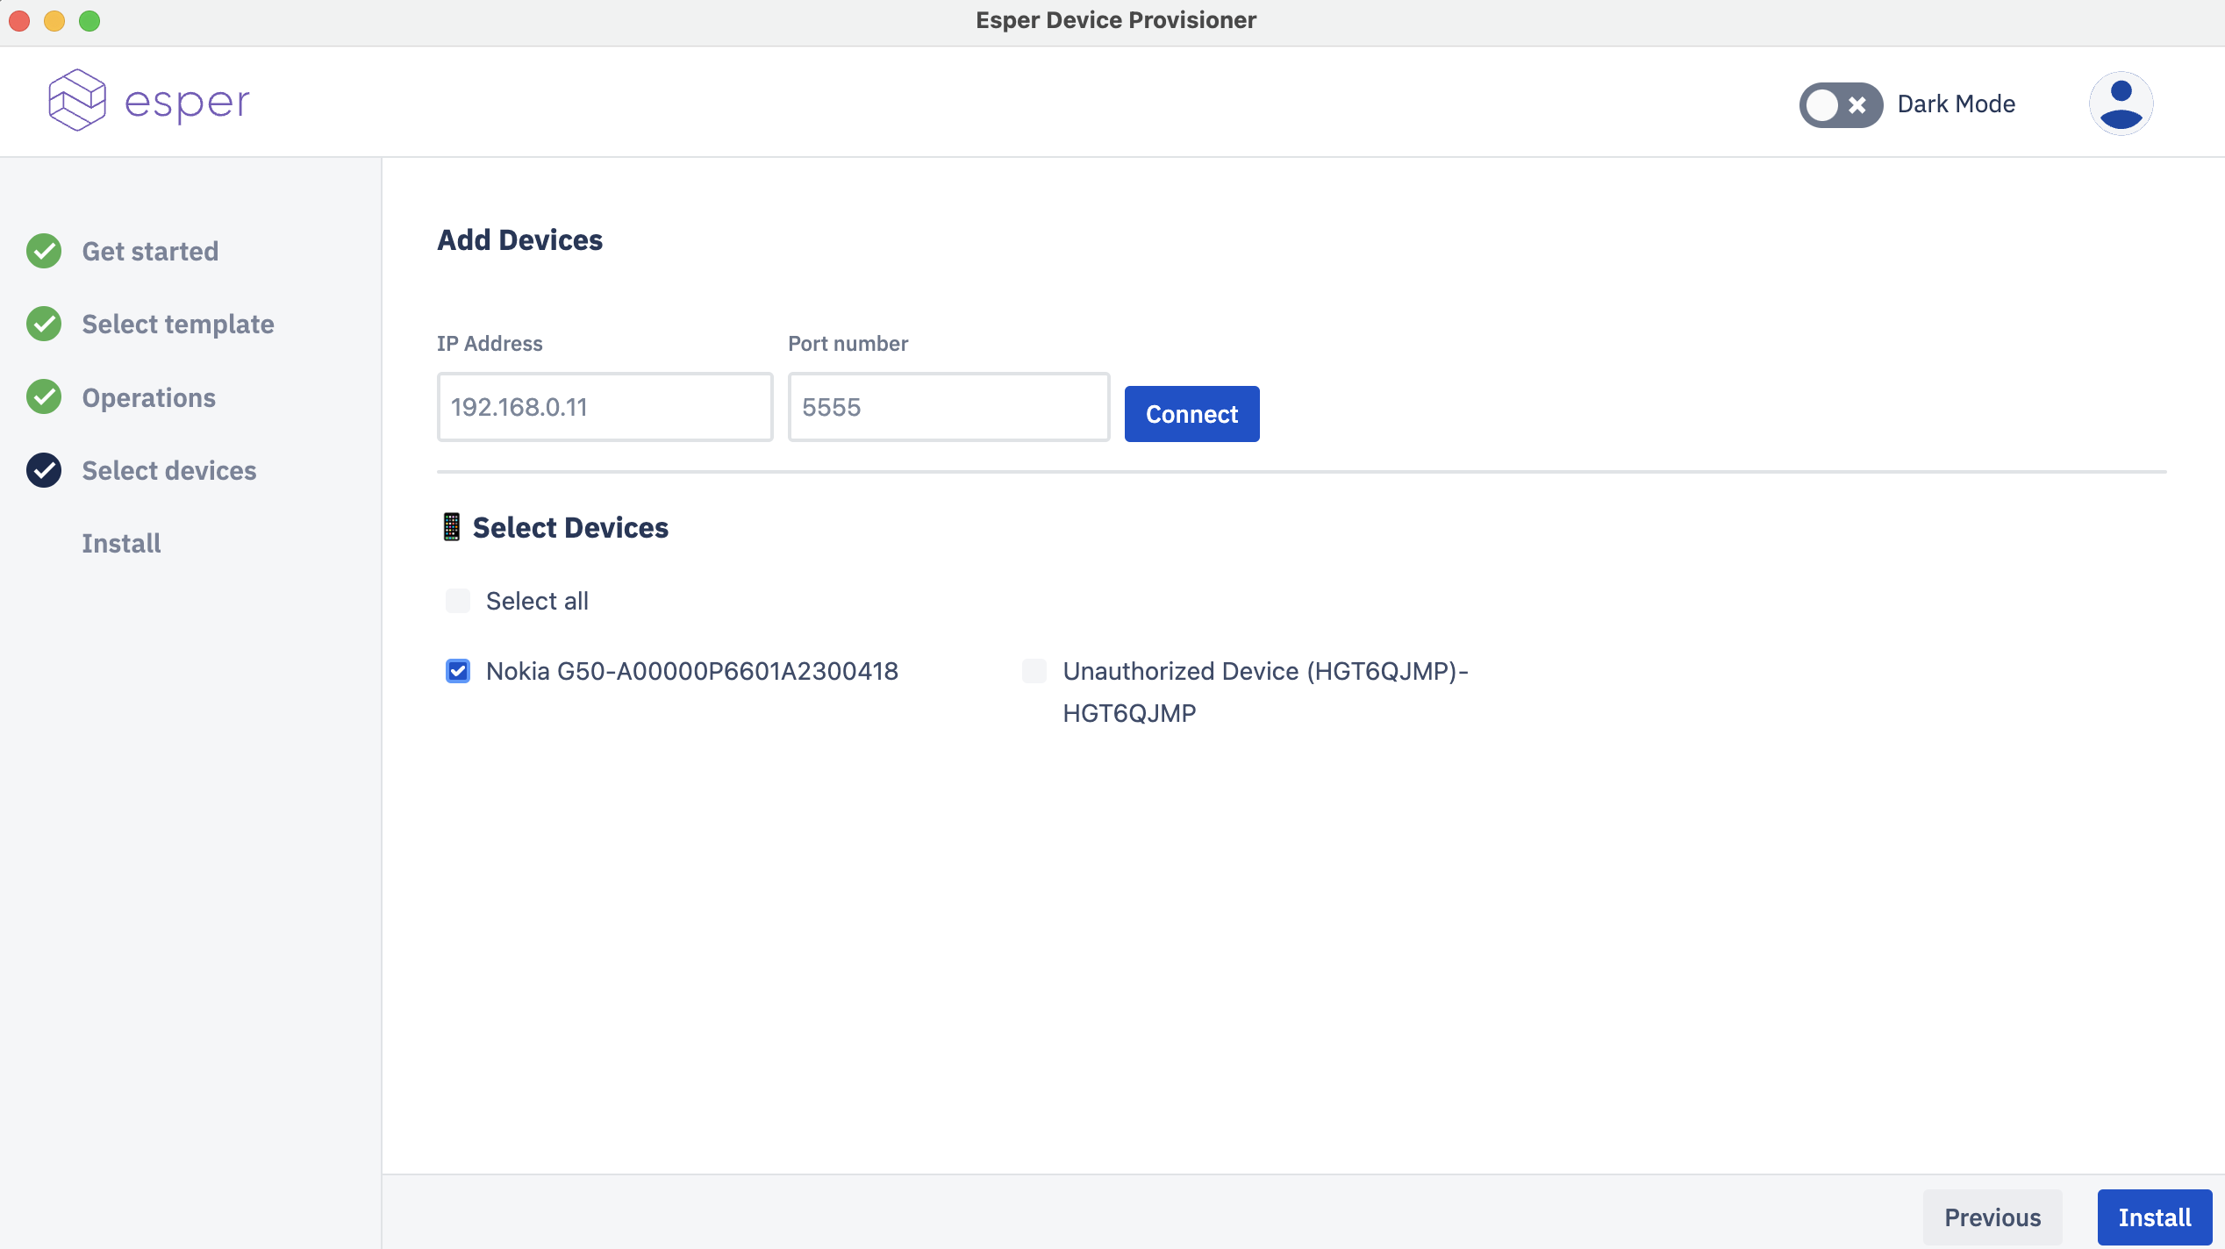Click the Esper logo icon
The height and width of the screenshot is (1249, 2225).
[x=77, y=100]
